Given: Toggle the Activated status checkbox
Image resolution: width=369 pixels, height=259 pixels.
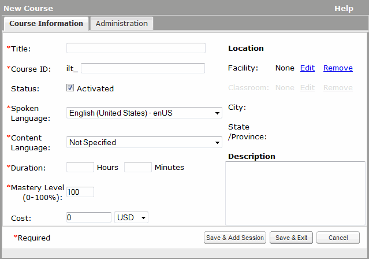Looking at the screenshot, I should pyautogui.click(x=70, y=88).
